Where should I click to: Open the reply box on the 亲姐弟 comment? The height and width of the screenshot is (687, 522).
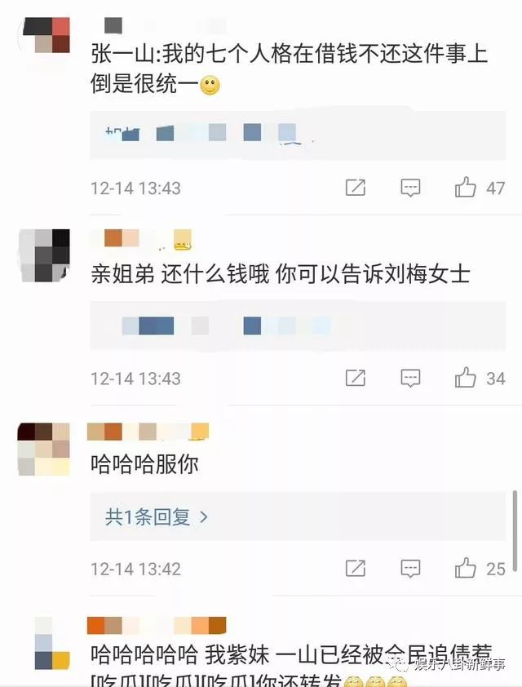pos(410,378)
